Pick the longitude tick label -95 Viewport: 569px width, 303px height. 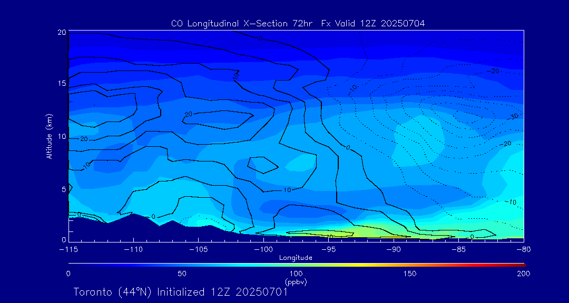tap(328, 250)
